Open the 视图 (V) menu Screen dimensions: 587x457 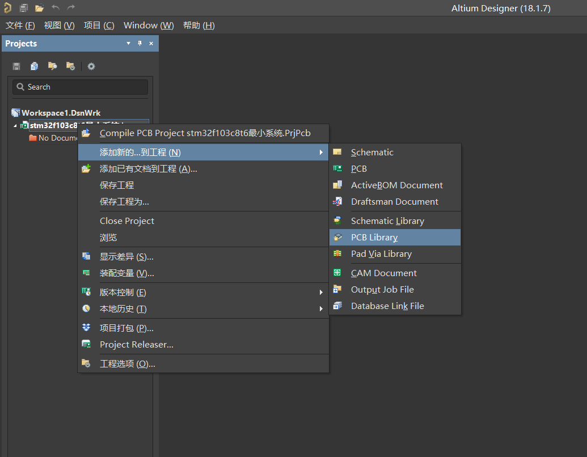[59, 26]
